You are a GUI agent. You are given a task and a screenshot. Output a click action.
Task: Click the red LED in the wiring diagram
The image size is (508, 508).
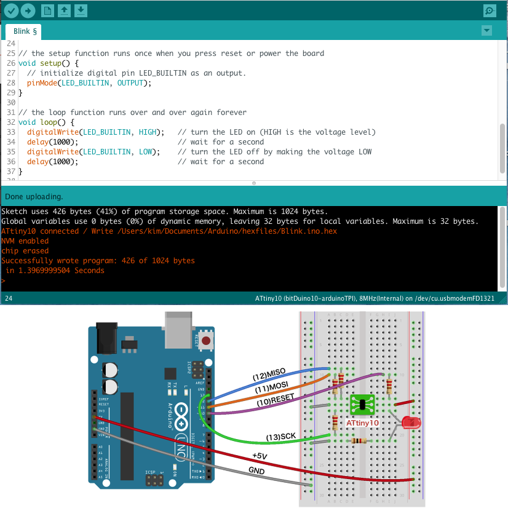(411, 423)
